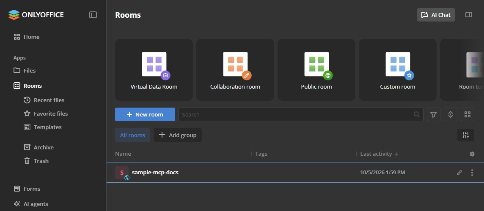This screenshot has width=484, height=211.
Task: Click the Forms icon
Action: coord(17,189)
